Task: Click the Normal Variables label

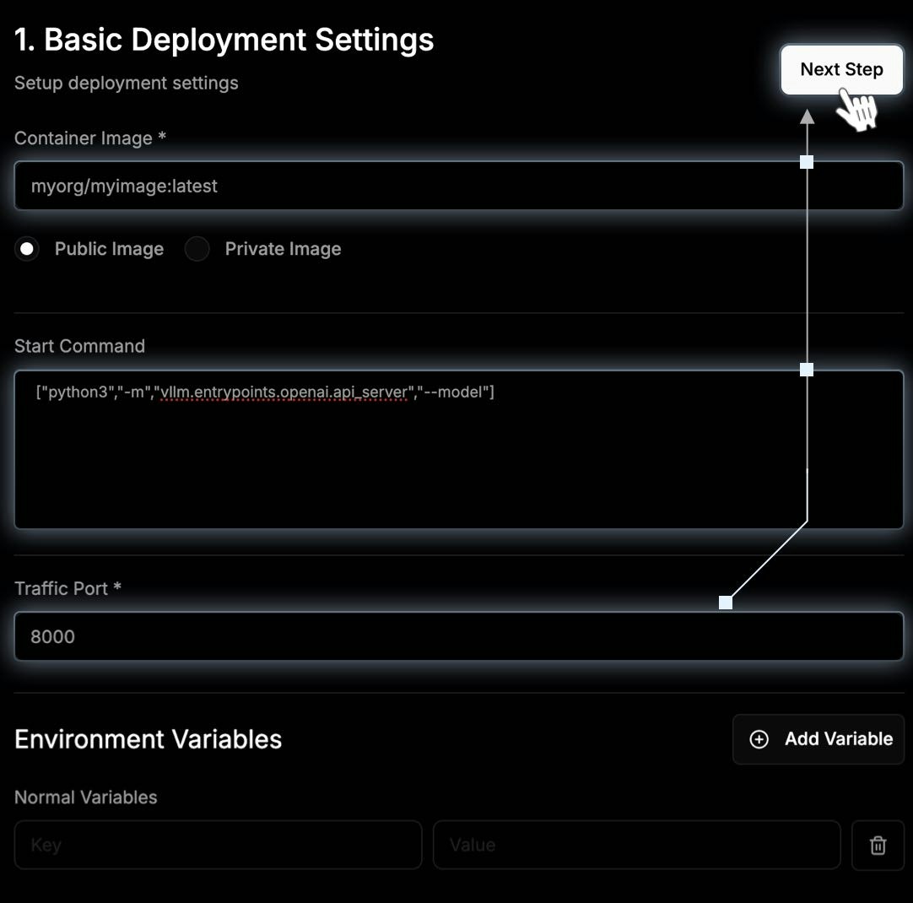Action: [x=85, y=797]
